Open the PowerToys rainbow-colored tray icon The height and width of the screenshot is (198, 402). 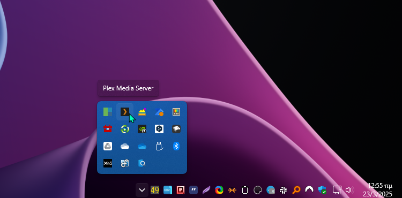coord(176,112)
